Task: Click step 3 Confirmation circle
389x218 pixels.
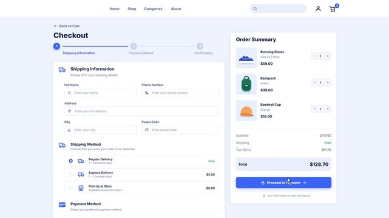Action: [200, 46]
